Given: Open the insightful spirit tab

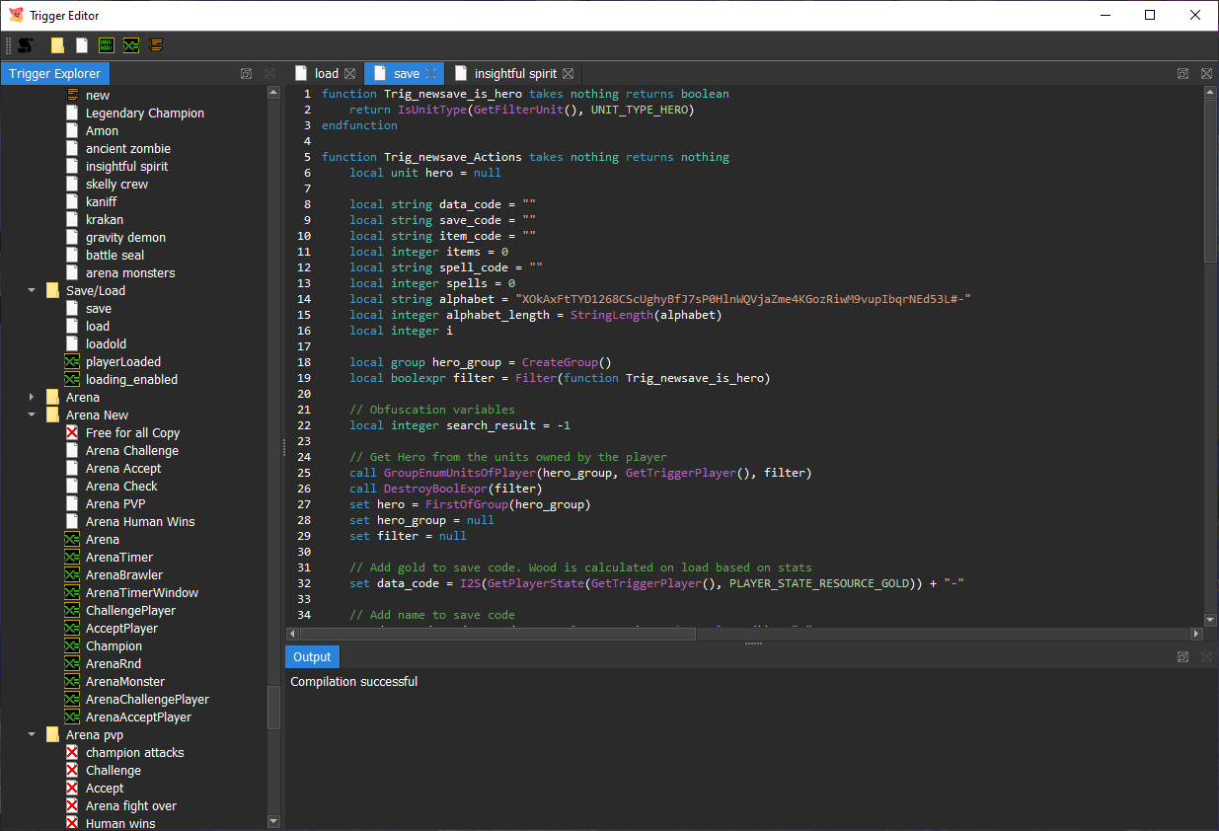Looking at the screenshot, I should pos(513,74).
